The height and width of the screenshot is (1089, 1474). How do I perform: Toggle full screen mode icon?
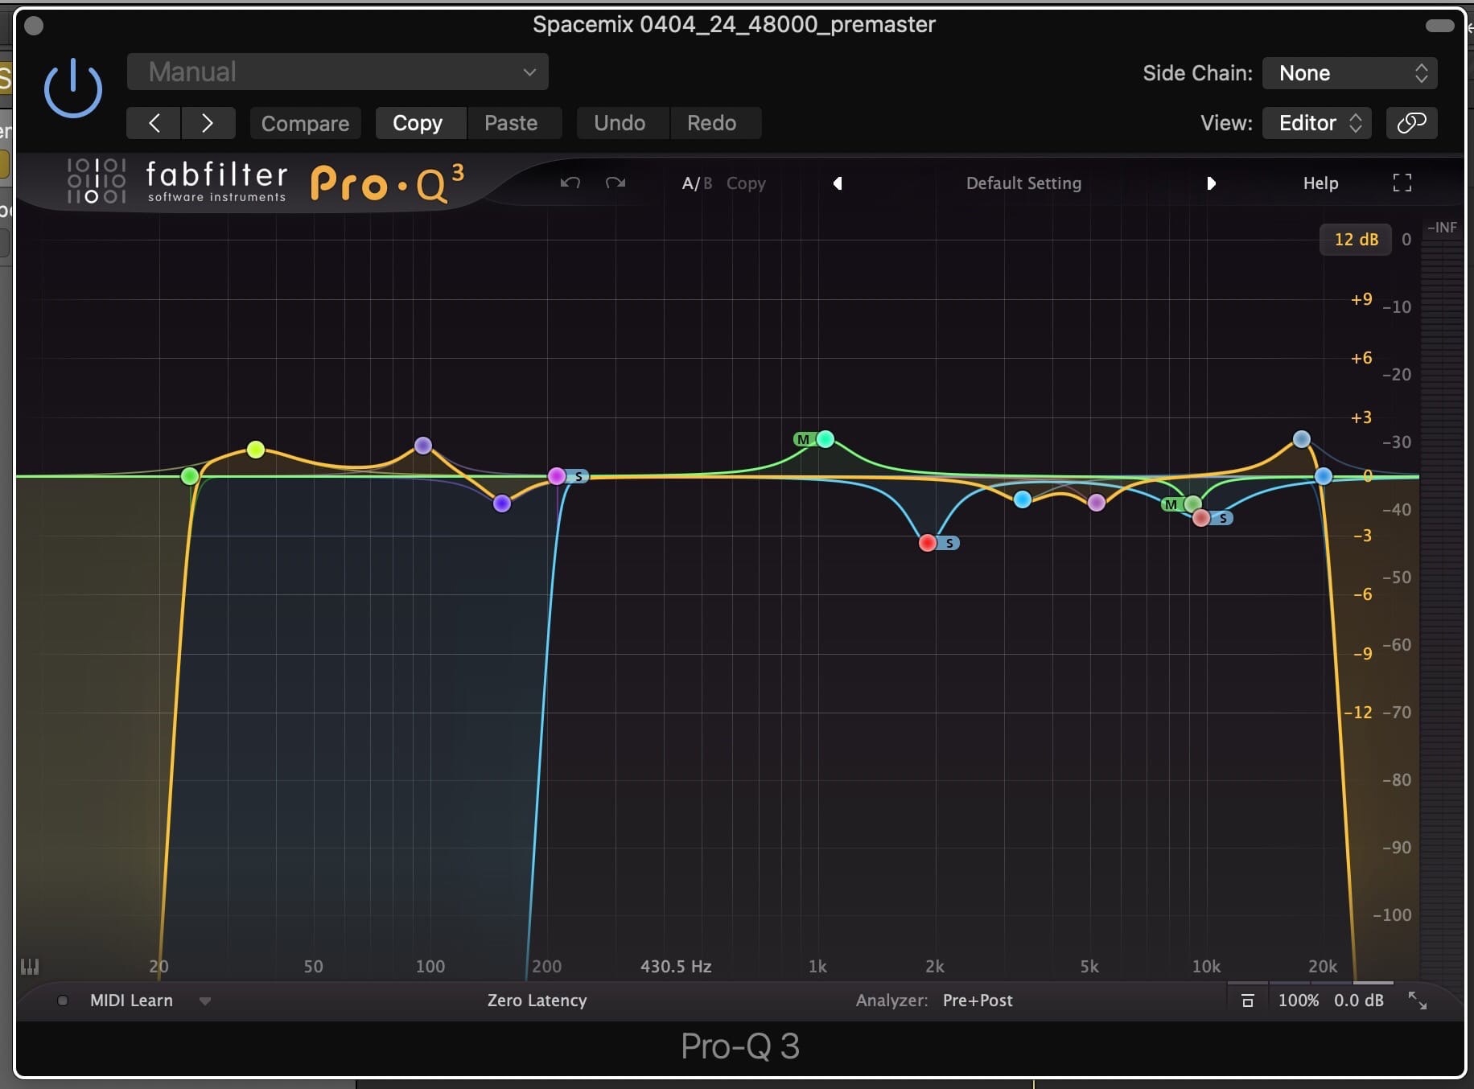pyautogui.click(x=1402, y=183)
